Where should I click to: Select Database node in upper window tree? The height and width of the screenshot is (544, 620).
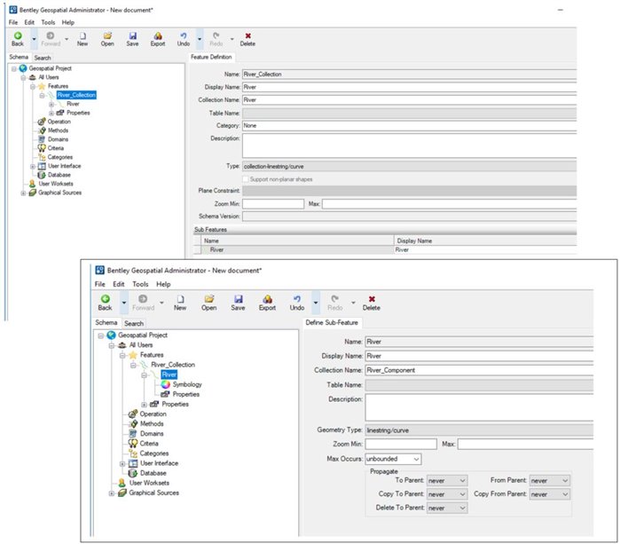click(x=59, y=175)
